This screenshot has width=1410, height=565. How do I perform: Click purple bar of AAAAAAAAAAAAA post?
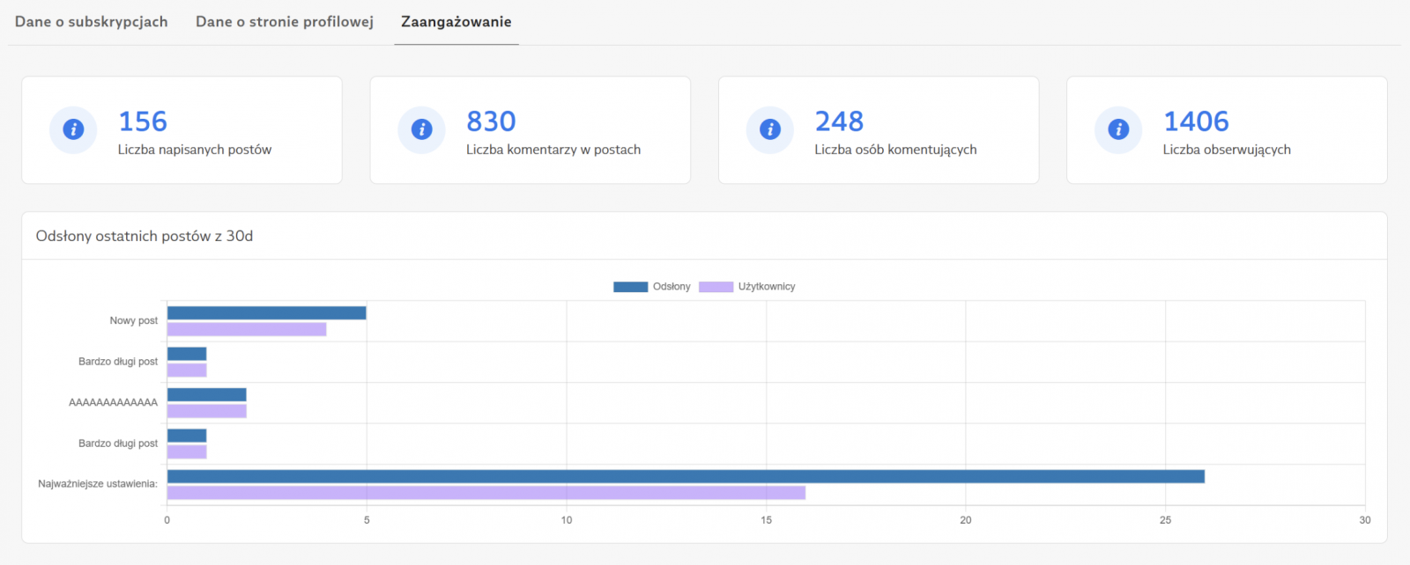pos(207,411)
